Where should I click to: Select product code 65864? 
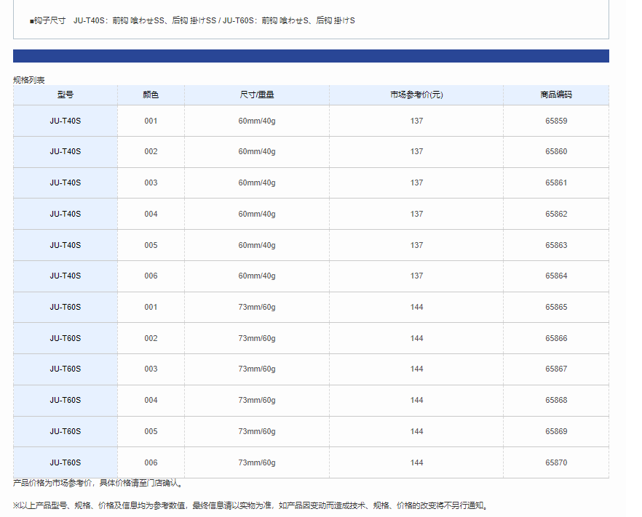556,276
